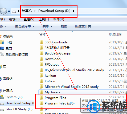Select the FFOutput folder name
The image size is (127, 114).
tap(52, 65)
